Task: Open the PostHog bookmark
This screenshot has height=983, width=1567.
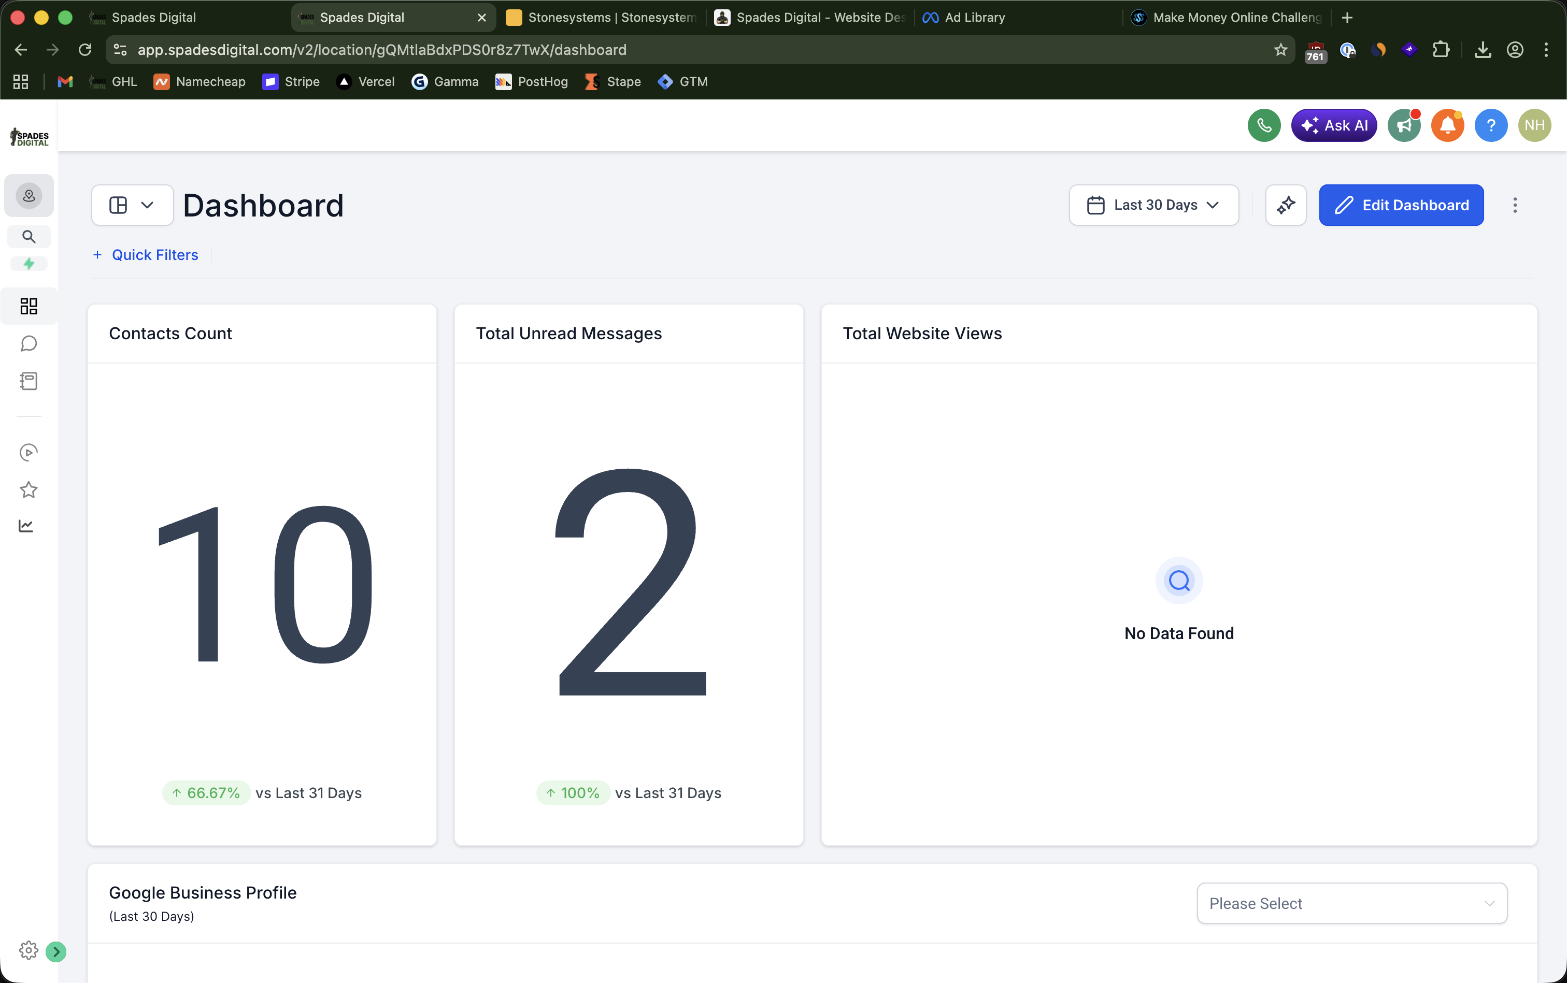Action: [x=532, y=82]
